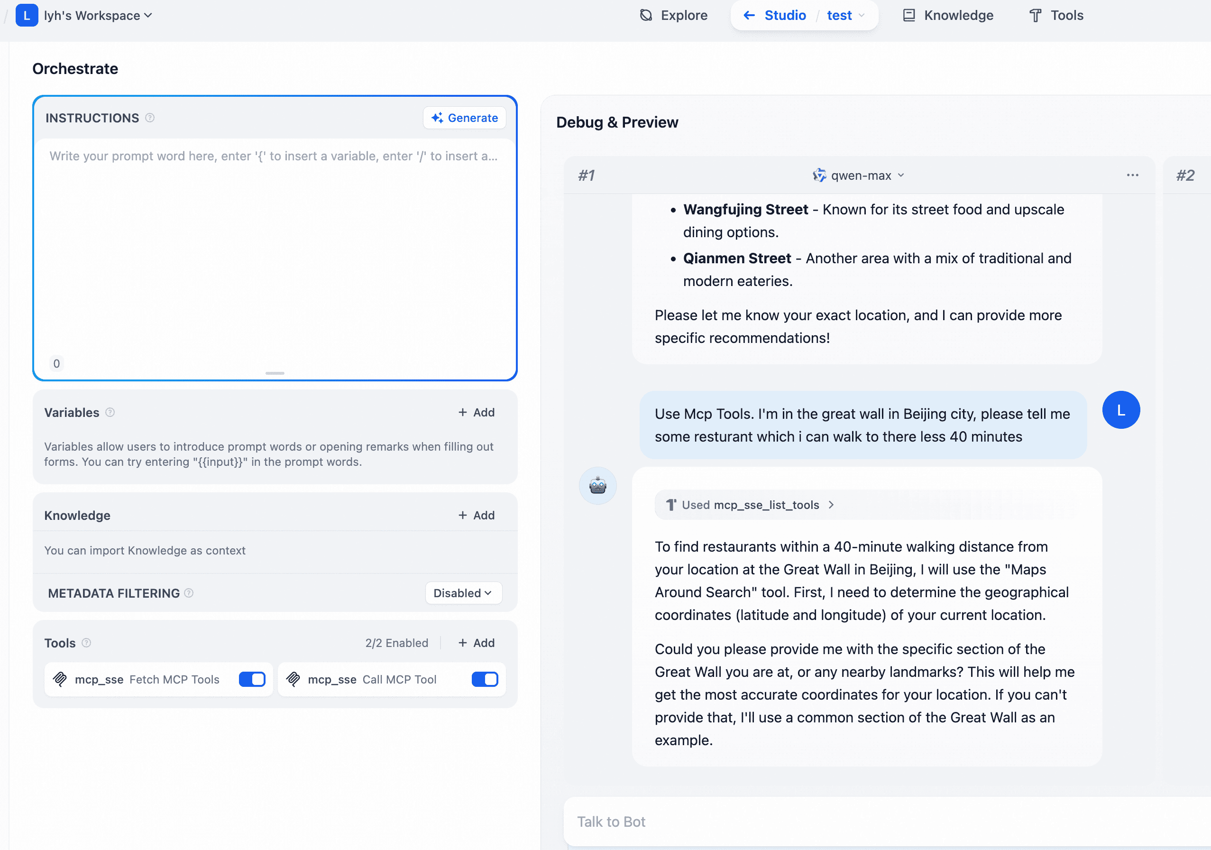The height and width of the screenshot is (850, 1211).
Task: Click the Debug & Preview heading
Action: tap(617, 122)
